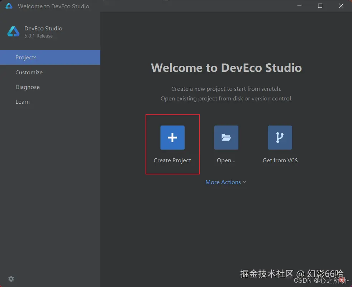This screenshot has width=352, height=287.
Task: Expand the More Actions dropdown
Action: [x=226, y=182]
